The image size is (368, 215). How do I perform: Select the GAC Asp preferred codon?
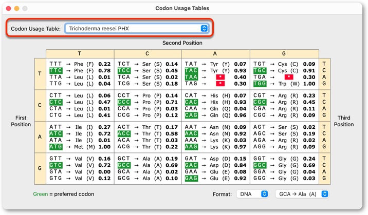[191, 165]
